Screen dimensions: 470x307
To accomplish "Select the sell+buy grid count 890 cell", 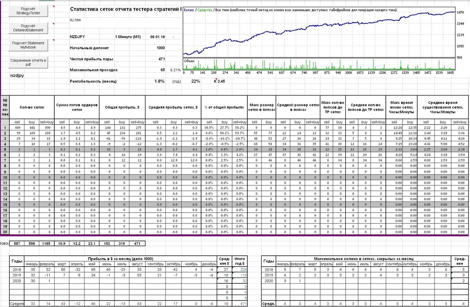I will coord(47,128).
